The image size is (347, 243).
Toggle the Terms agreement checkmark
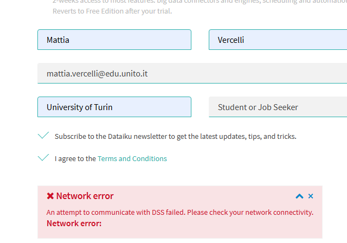pyautogui.click(x=43, y=157)
